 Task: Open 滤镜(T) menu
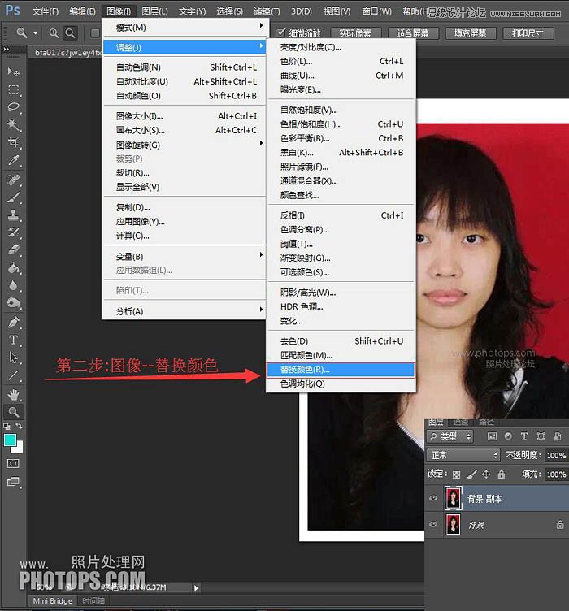(267, 11)
